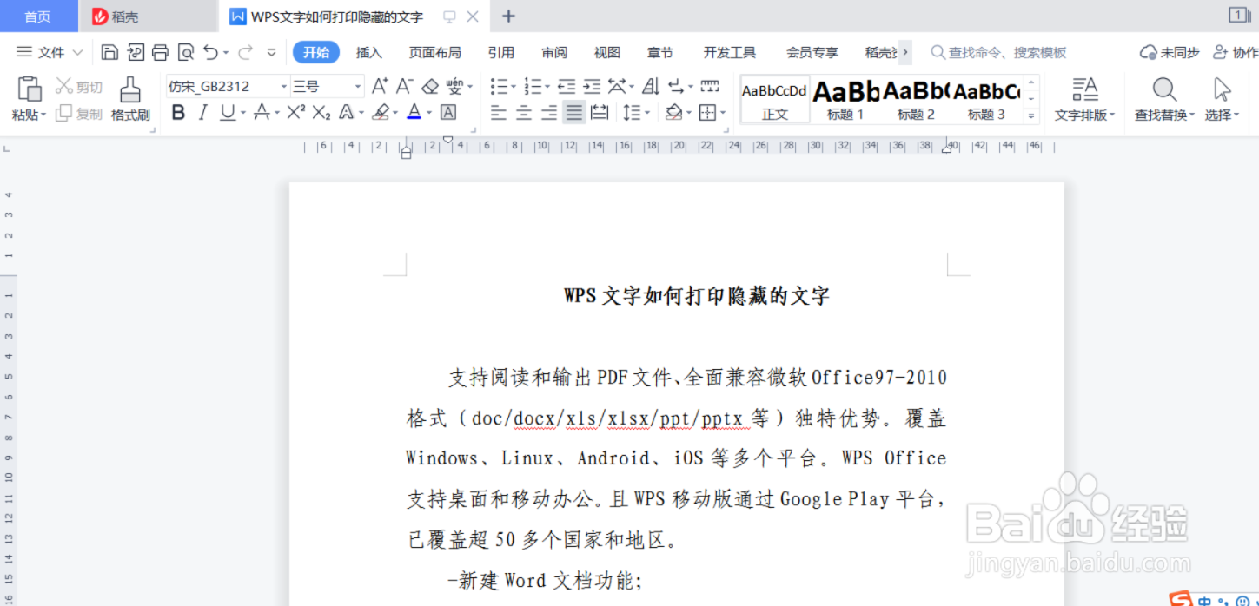Click the tab stops ruler icon
The height and width of the screenshot is (606, 1259).
710,86
